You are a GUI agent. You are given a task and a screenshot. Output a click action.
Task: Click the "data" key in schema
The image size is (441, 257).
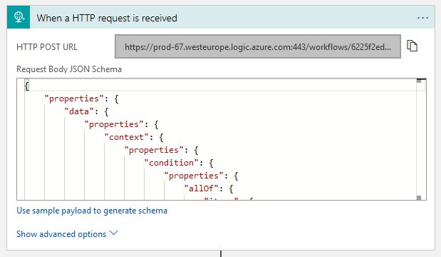tap(79, 111)
